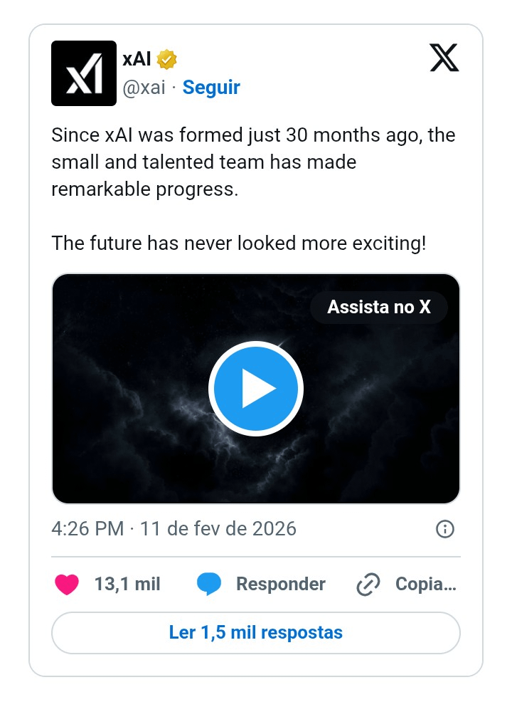Viewport: 512px width, 702px height.
Task: Click the copy link chain icon
Action: click(368, 585)
